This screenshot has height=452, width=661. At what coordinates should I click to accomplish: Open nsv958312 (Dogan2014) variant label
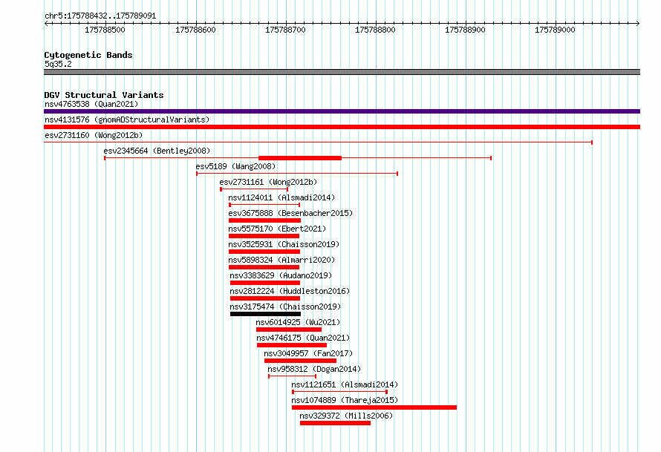314,369
